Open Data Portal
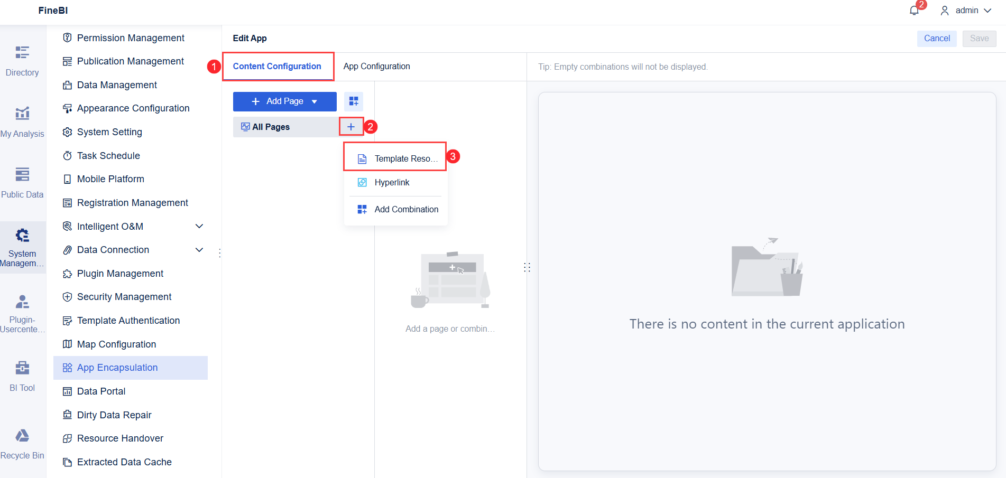The width and height of the screenshot is (1006, 478). tap(131, 391)
